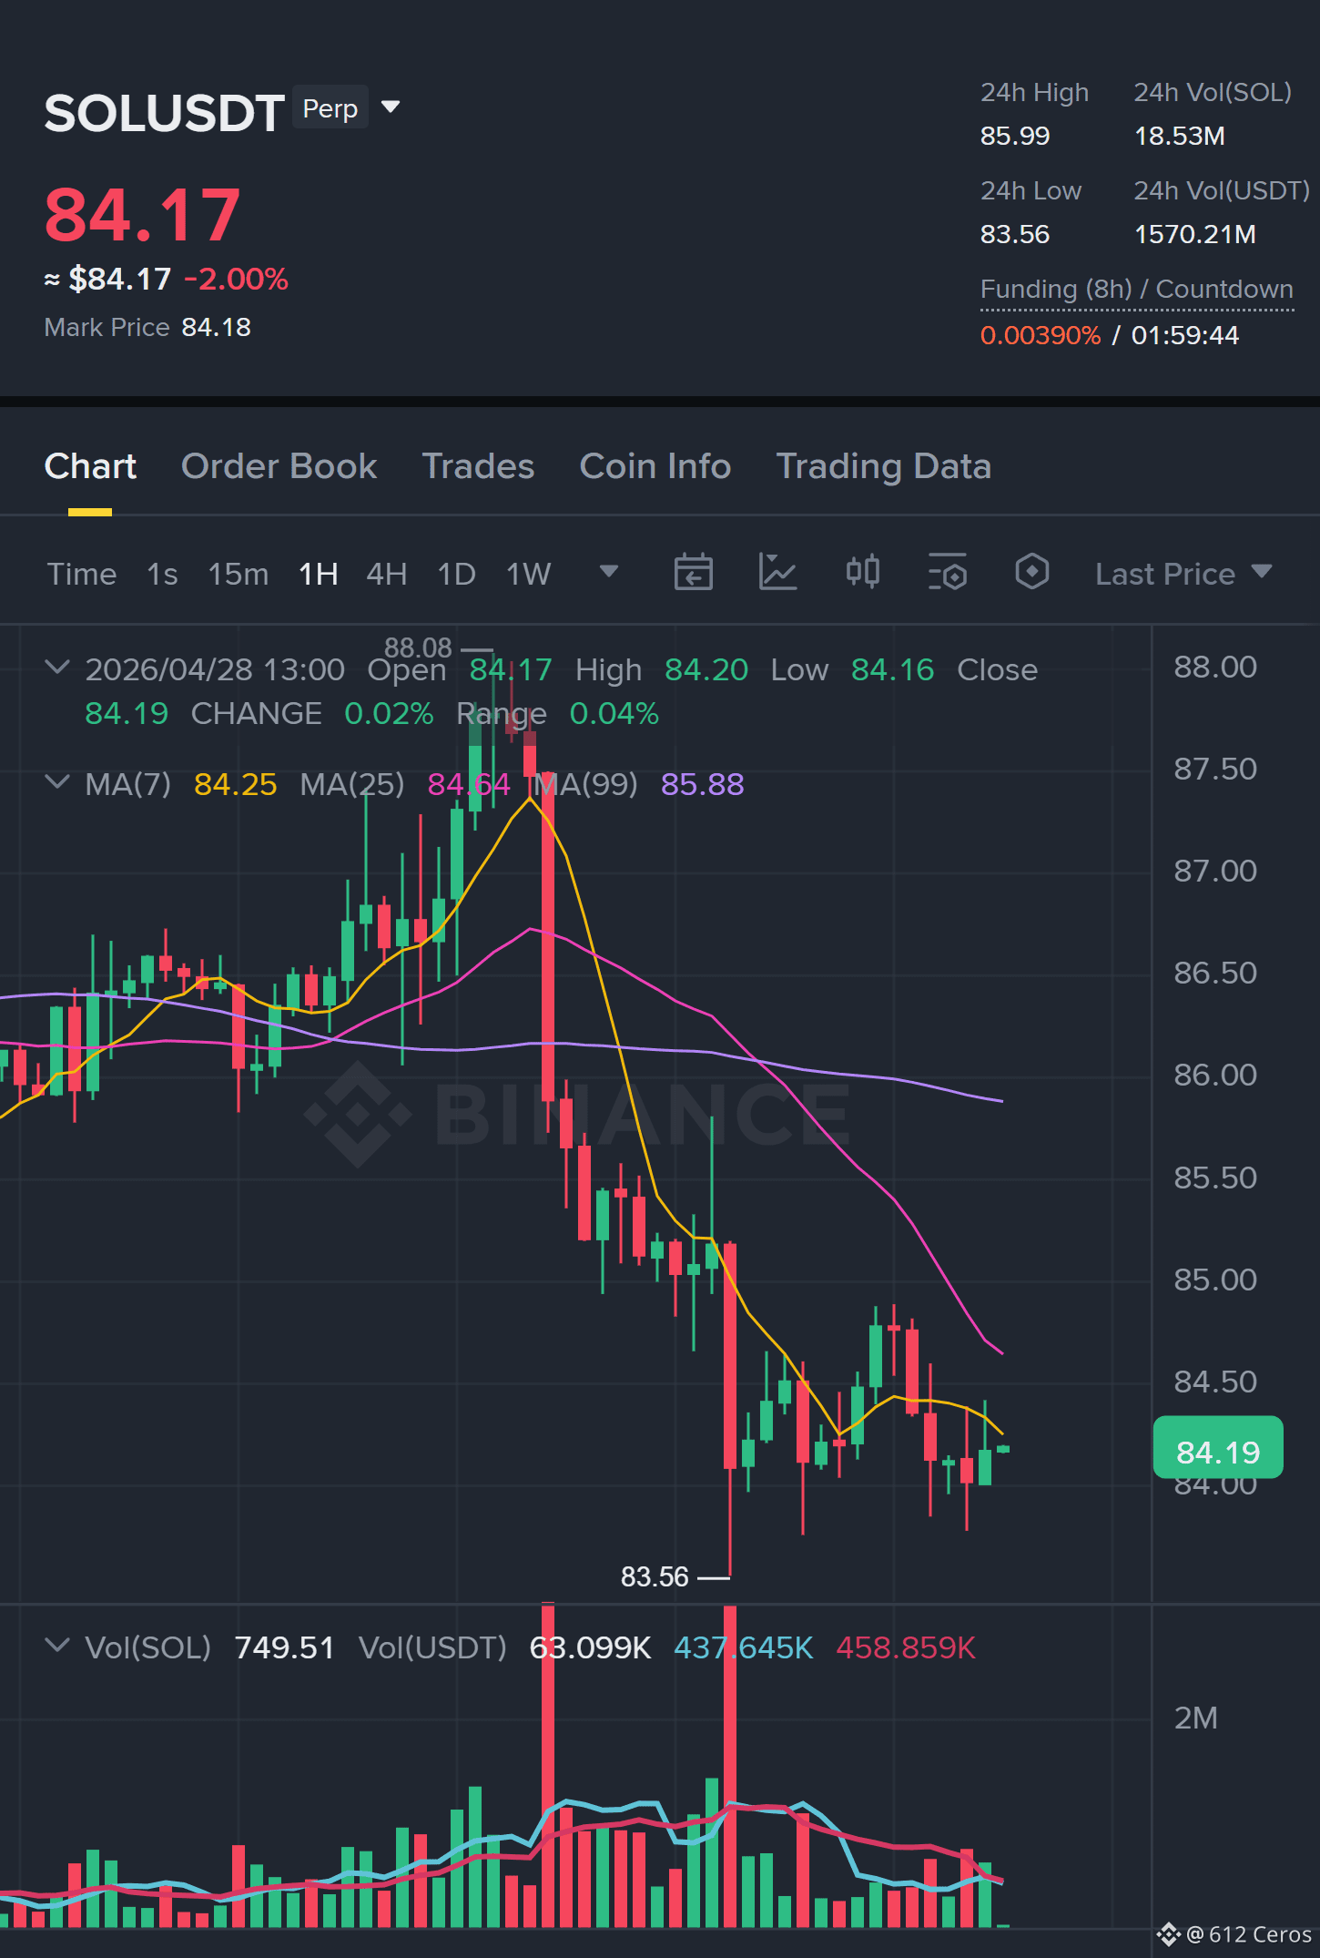Open the SOLUSDT Perp pair dropdown arrow
This screenshot has width=1320, height=1958.
pos(391,107)
